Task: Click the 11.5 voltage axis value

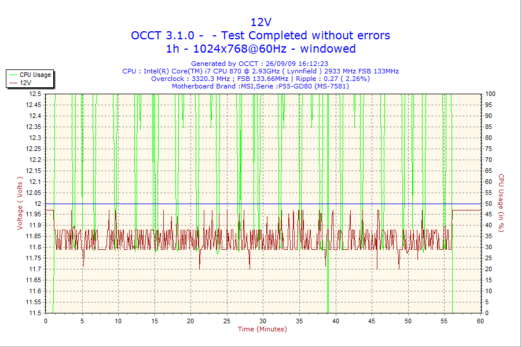Action: click(35, 313)
